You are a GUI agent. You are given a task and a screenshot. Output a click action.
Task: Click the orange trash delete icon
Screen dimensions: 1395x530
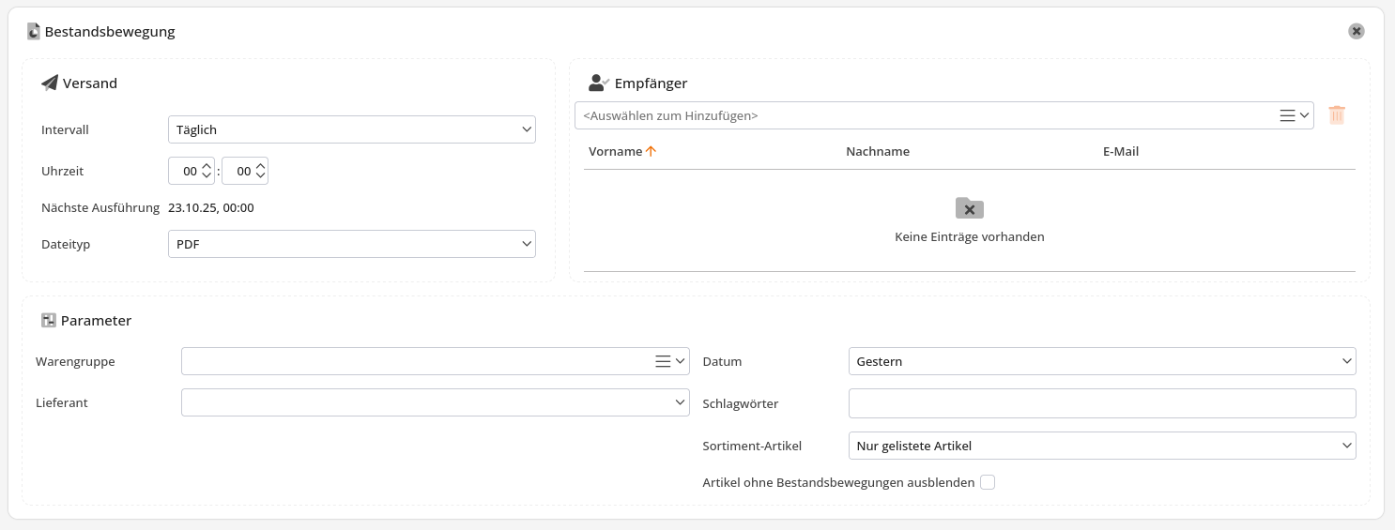(x=1337, y=115)
